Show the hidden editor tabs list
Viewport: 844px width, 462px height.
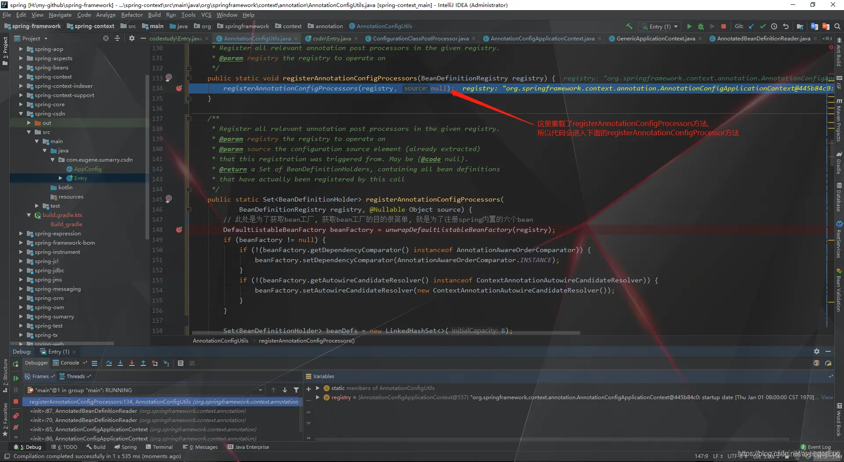click(x=827, y=39)
